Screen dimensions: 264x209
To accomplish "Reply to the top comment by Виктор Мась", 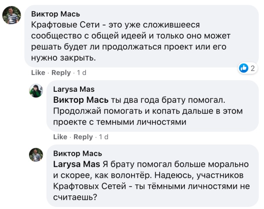I will coord(61,72).
